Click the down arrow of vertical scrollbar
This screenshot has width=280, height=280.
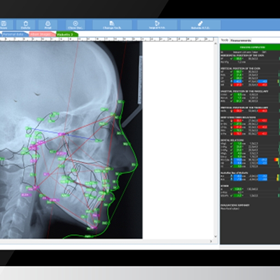(216, 236)
